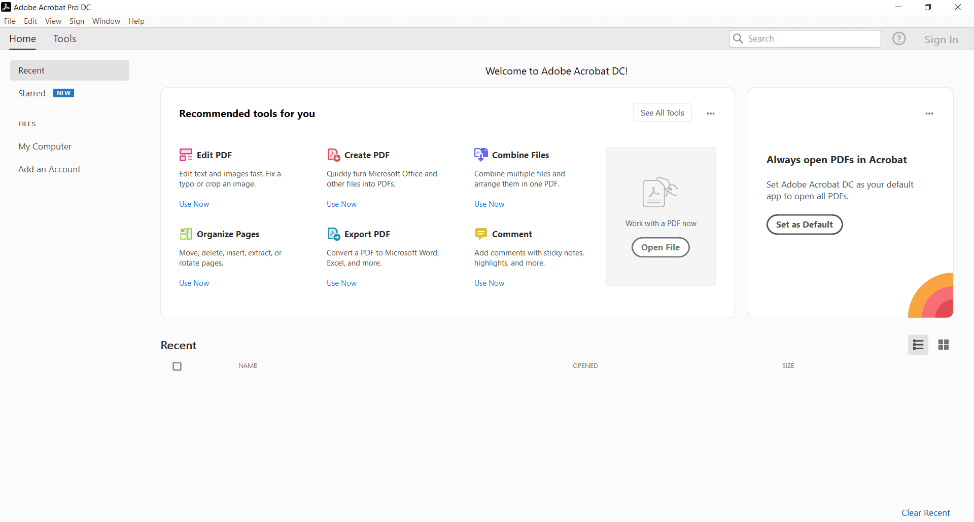Click the Export PDF tool icon
The height and width of the screenshot is (522, 974).
click(333, 234)
